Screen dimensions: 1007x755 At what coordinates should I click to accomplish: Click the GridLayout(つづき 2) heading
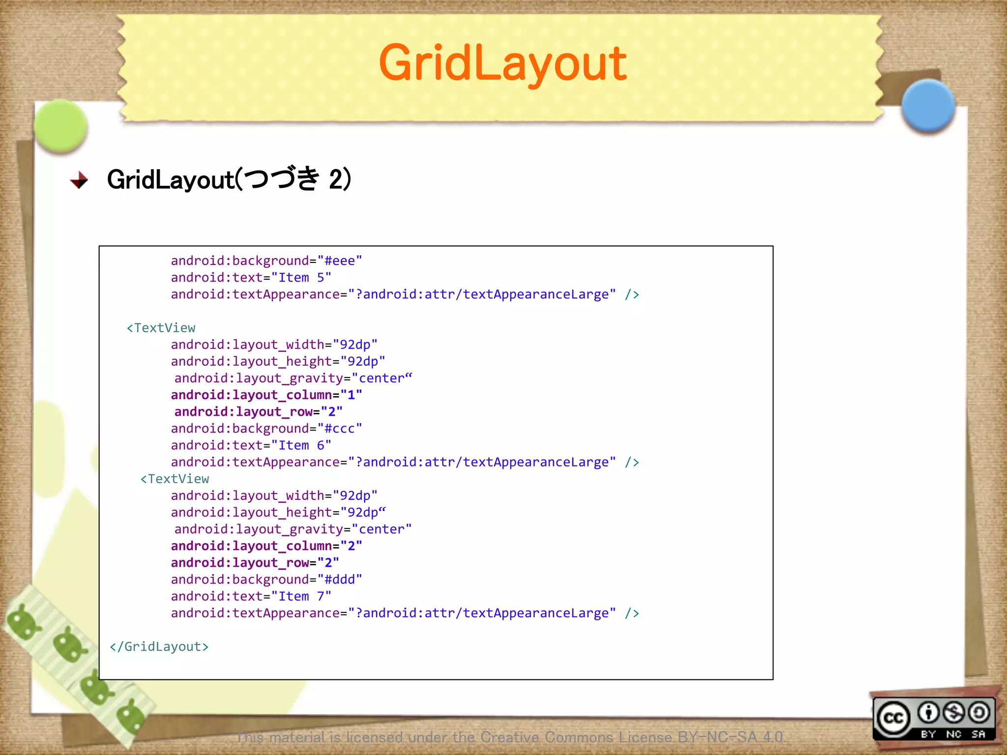[229, 179]
